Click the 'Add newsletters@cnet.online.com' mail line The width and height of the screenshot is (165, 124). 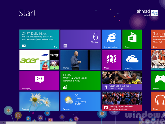point(38,39)
